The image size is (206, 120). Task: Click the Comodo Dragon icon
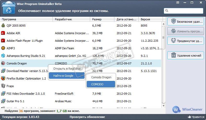pyautogui.click(x=3, y=63)
